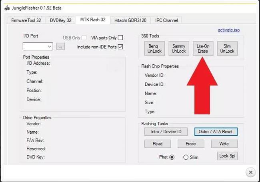This screenshot has width=260, height=182.
Task: Click the Write flashing task button
Action: 224,144
